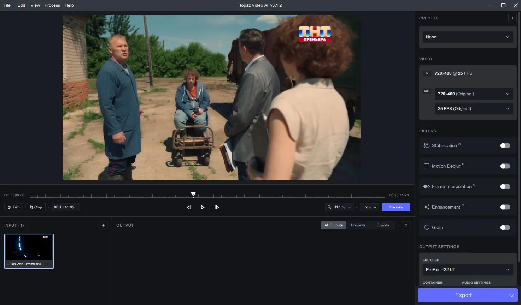Click the Trim button

click(14, 207)
